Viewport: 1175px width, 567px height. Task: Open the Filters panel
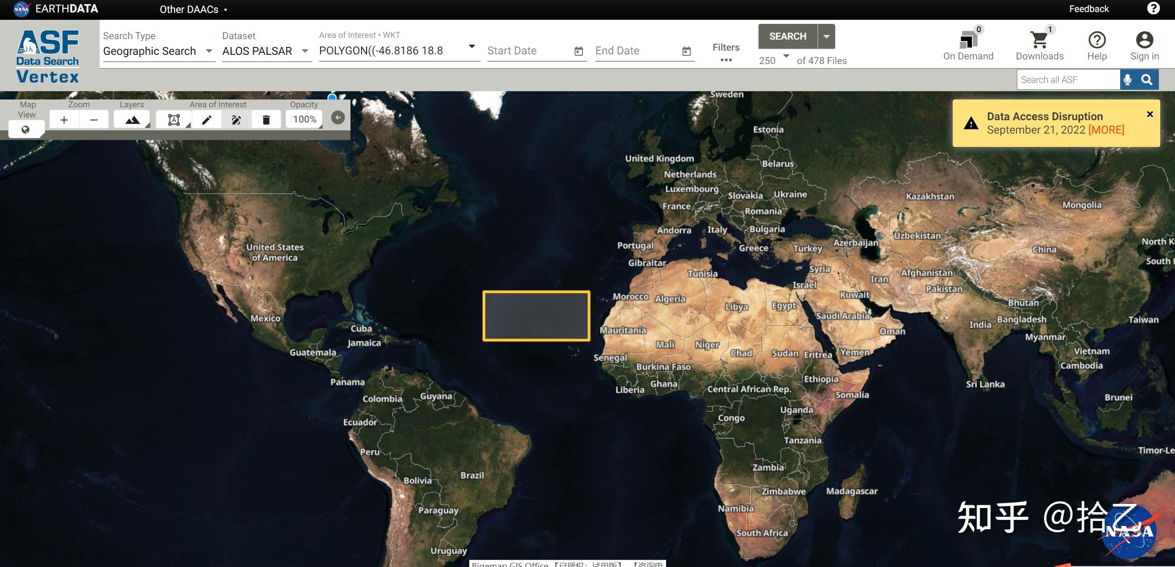(726, 53)
